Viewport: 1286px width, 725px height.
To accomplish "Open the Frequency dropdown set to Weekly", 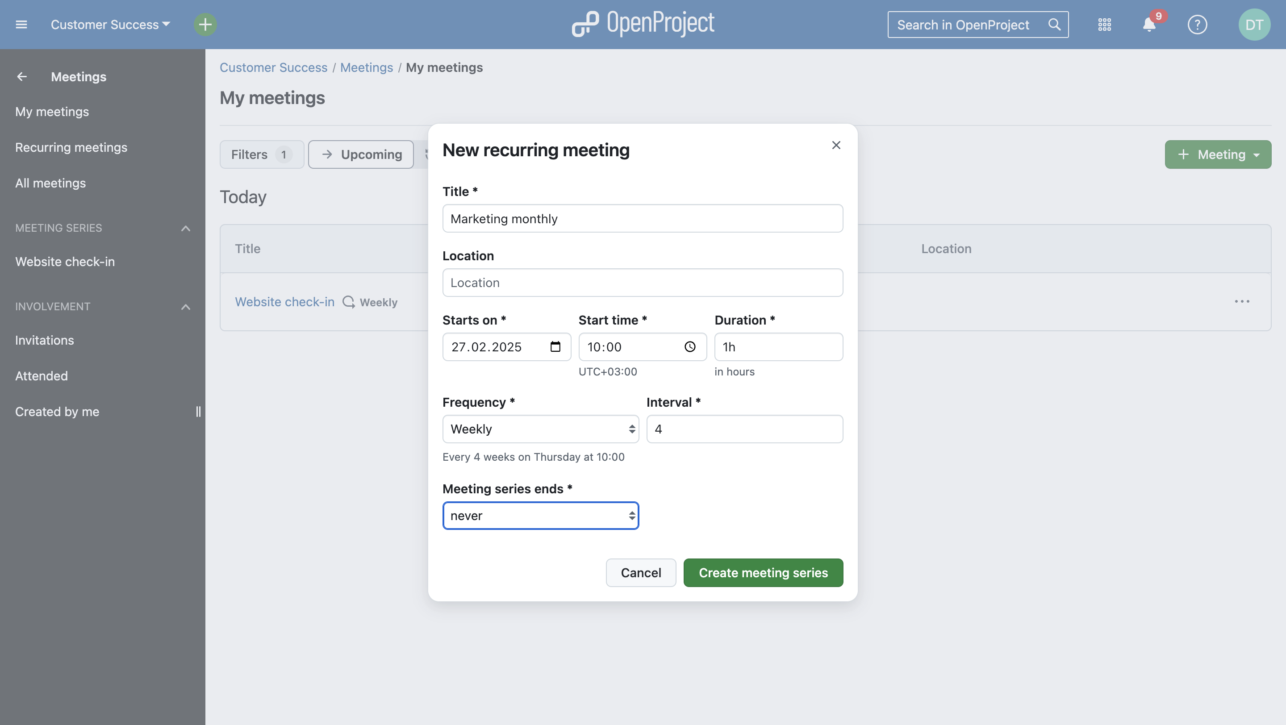I will click(x=540, y=429).
